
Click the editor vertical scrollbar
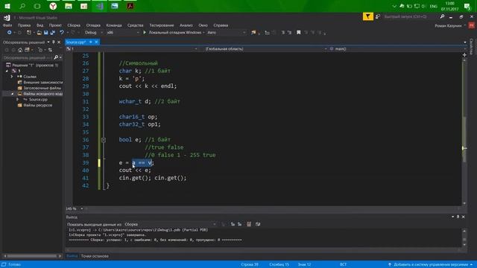[464, 131]
